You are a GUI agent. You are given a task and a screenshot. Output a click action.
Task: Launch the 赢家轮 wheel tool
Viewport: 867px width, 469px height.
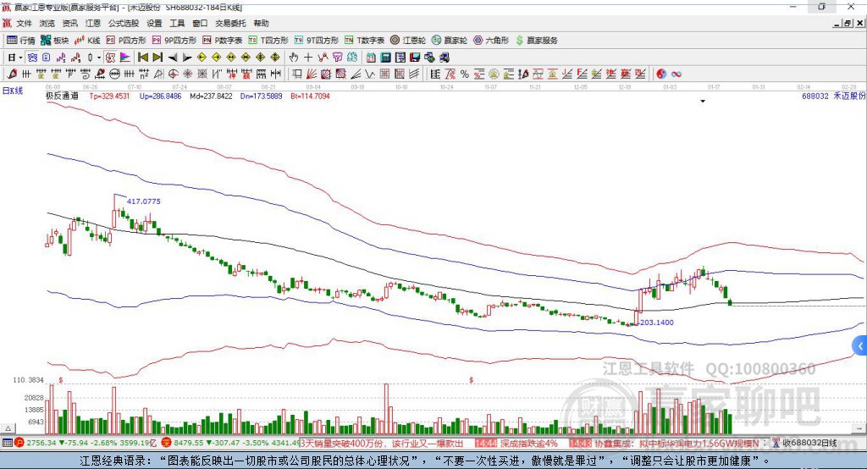450,41
